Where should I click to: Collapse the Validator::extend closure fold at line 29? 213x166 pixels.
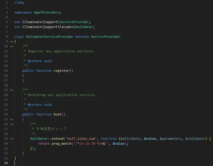(x=12, y=139)
